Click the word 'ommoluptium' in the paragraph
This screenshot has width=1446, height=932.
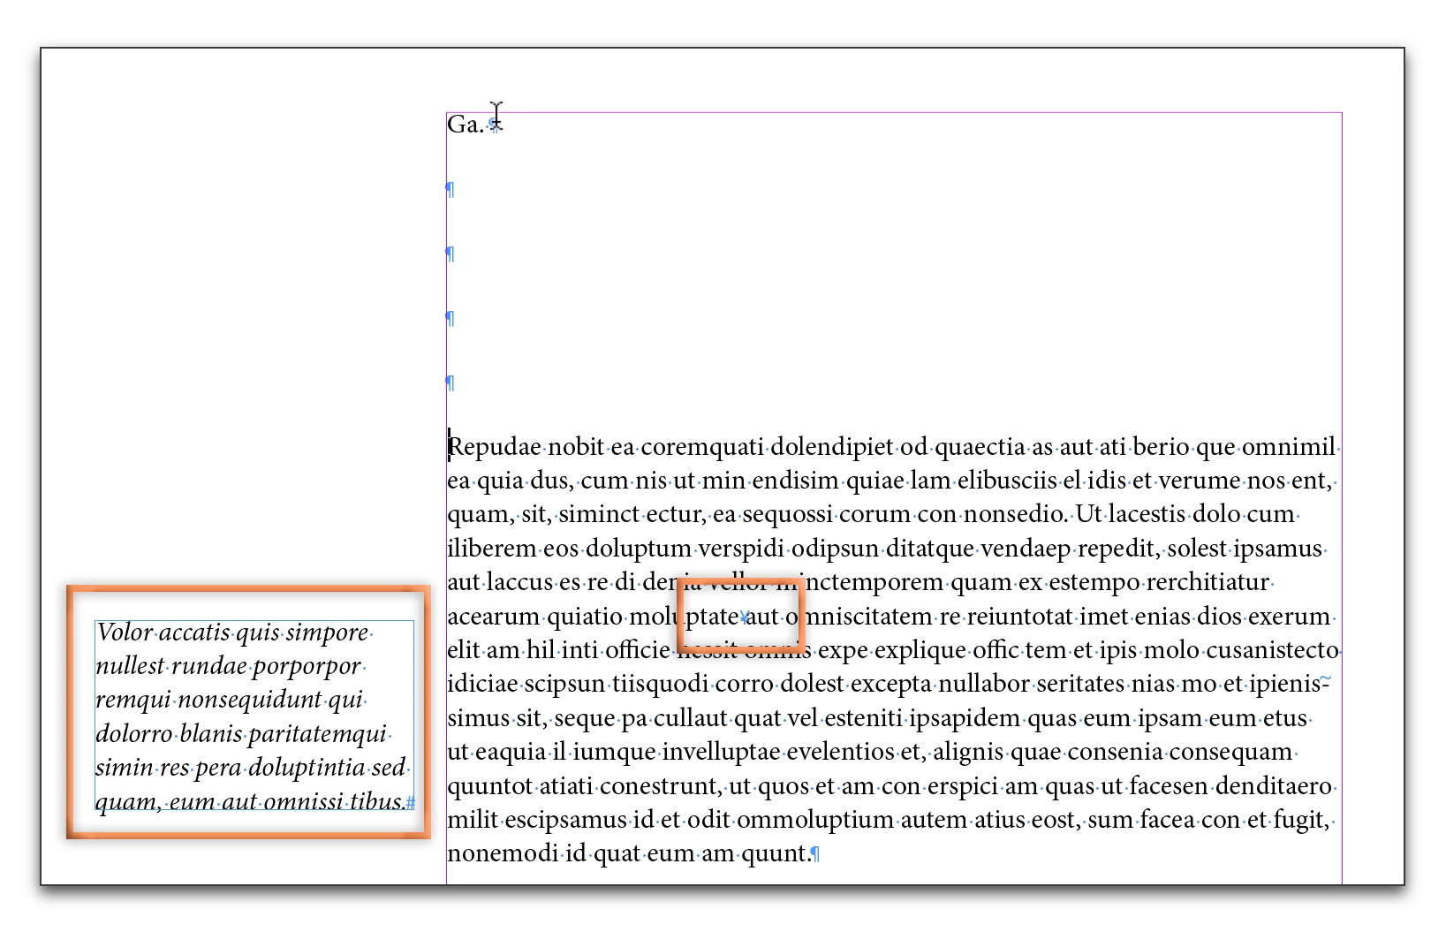pyautogui.click(x=815, y=820)
